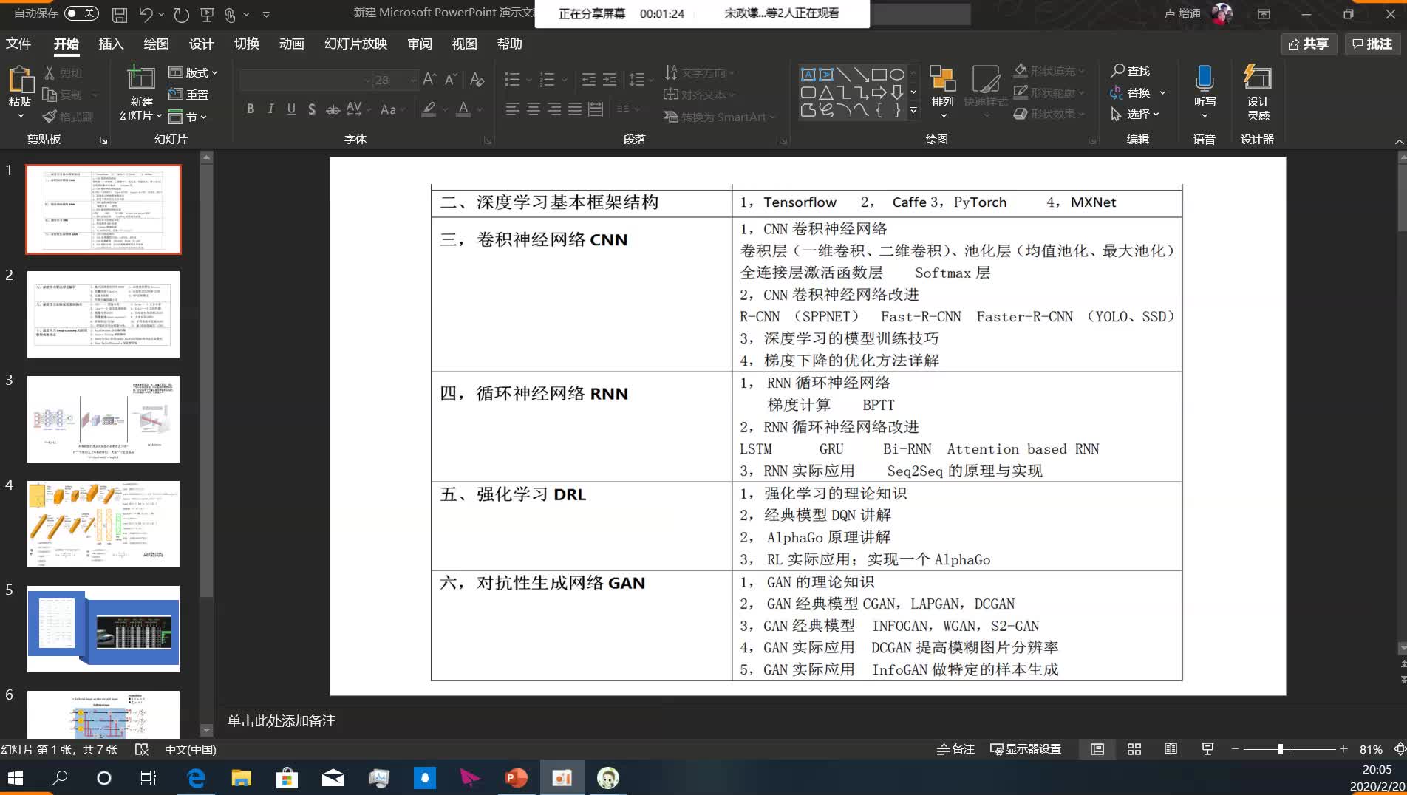Open the Slide Show tab

point(356,44)
